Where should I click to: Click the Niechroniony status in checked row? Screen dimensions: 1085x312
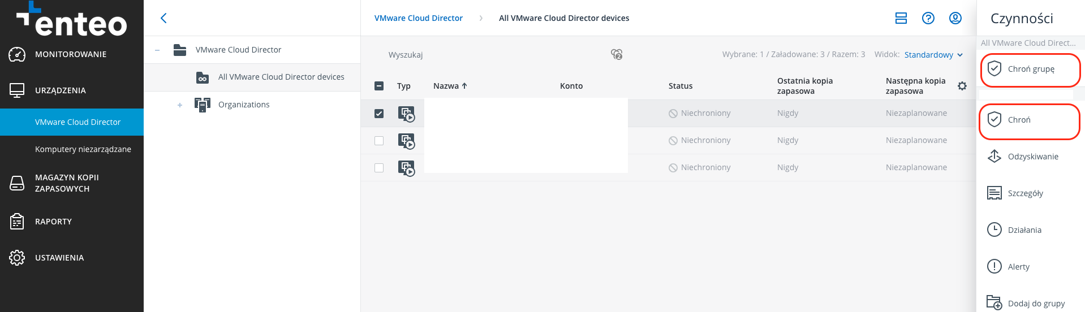700,113
